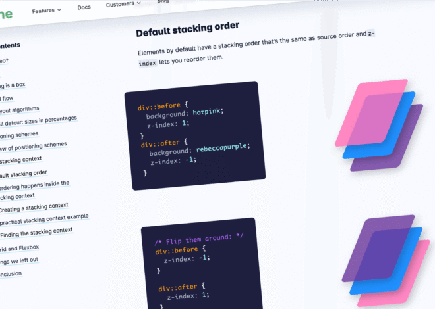Open 'Creating a stacking context' link
The image size is (435, 309).
pos(34,206)
